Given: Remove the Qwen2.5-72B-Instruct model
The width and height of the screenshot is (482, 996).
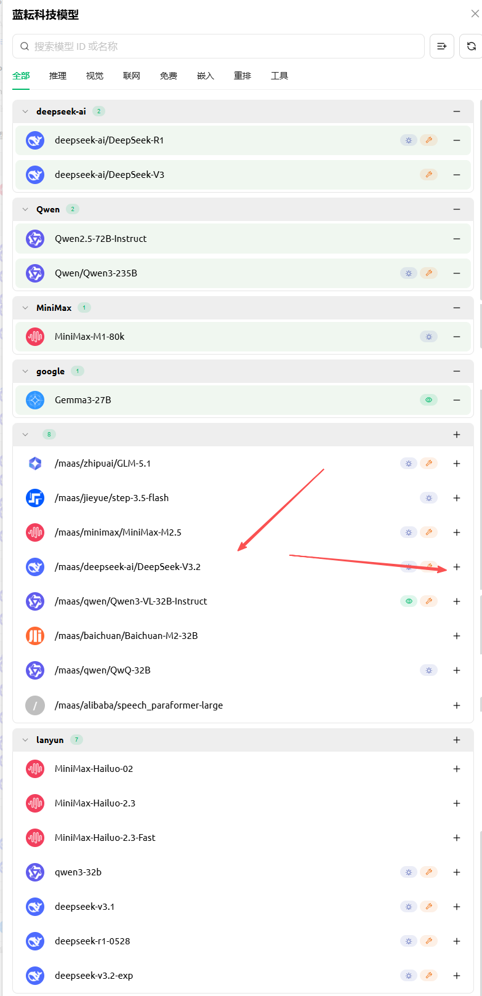Looking at the screenshot, I should coord(457,239).
